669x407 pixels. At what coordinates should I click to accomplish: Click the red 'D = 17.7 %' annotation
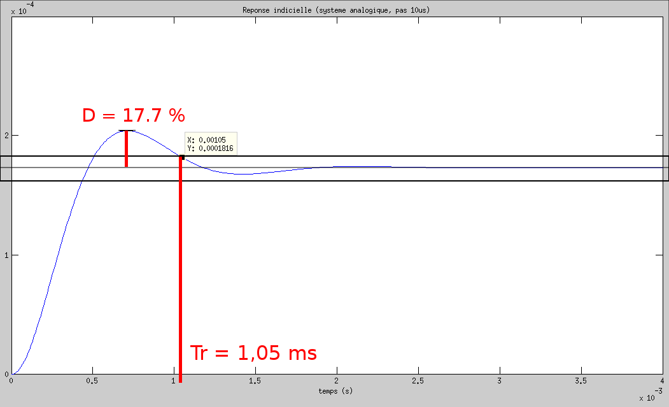pyautogui.click(x=134, y=115)
